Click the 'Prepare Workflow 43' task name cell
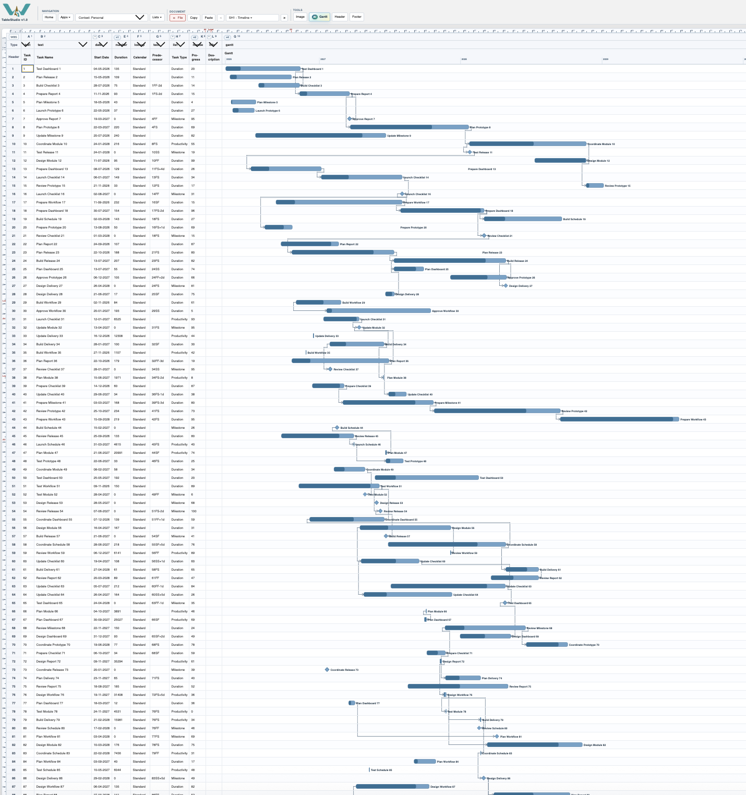746x795 pixels. tap(63, 419)
